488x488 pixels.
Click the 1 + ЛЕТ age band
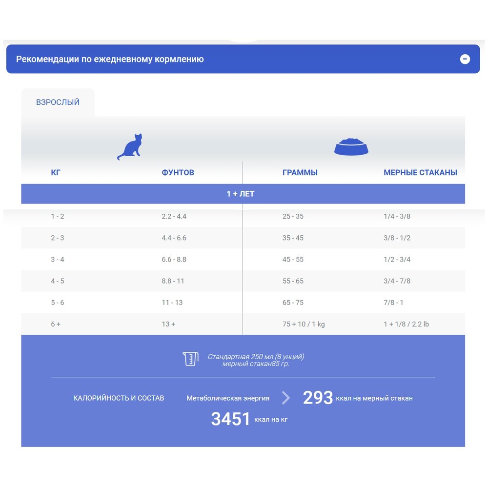coord(243,194)
